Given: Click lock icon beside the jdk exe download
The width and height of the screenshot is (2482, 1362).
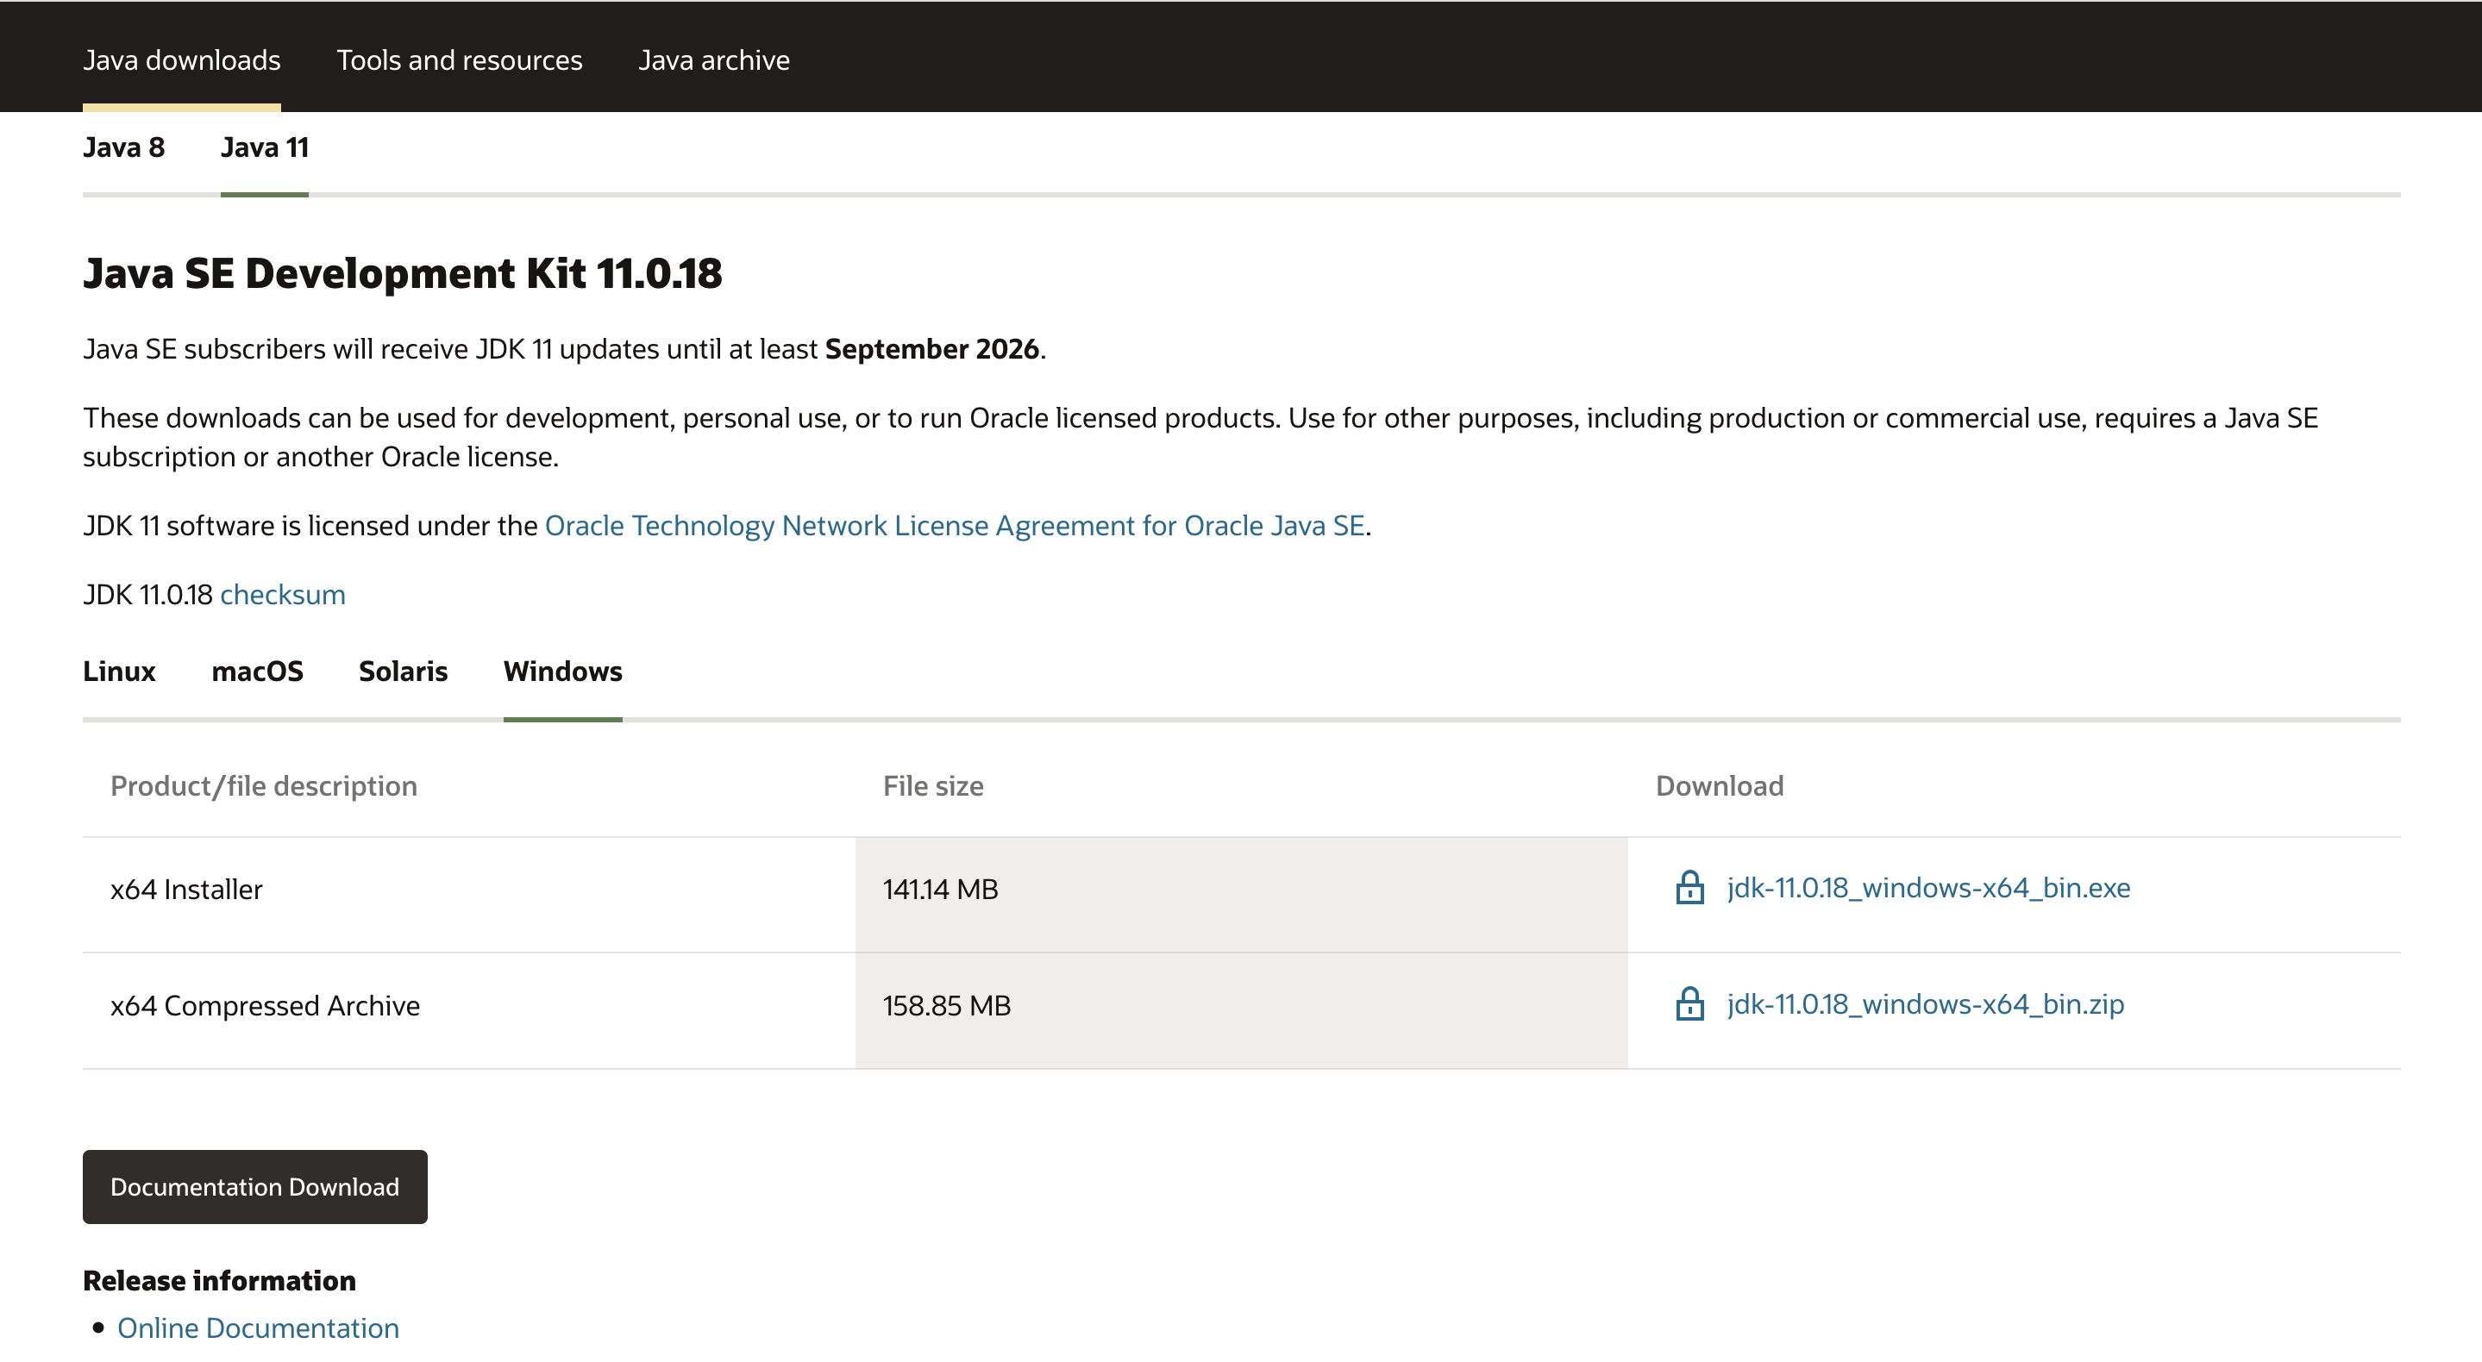Looking at the screenshot, I should 1689,887.
